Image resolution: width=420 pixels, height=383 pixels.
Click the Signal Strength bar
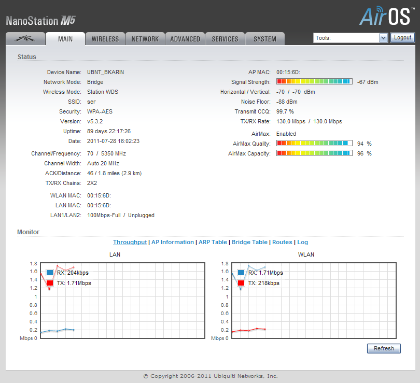coord(314,82)
